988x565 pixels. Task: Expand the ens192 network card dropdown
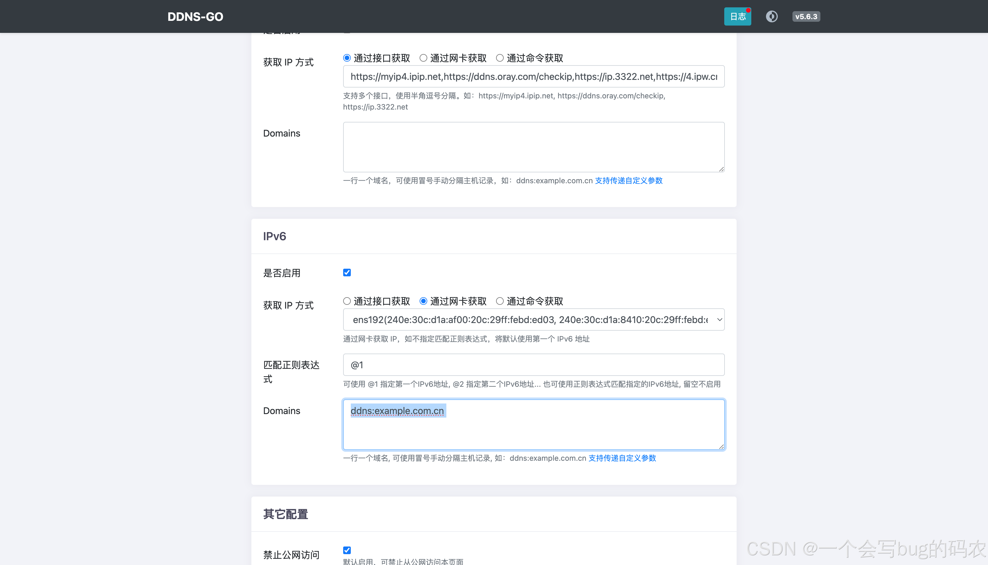(533, 320)
